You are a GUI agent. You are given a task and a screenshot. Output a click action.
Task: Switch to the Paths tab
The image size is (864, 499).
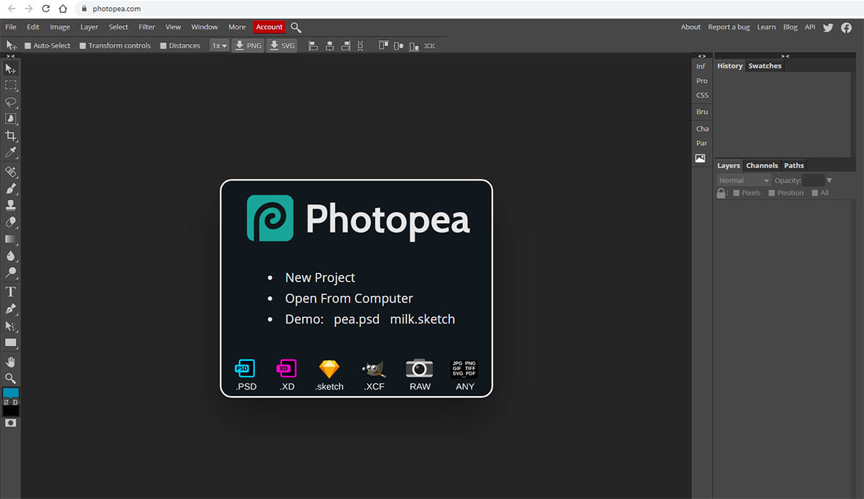click(794, 165)
